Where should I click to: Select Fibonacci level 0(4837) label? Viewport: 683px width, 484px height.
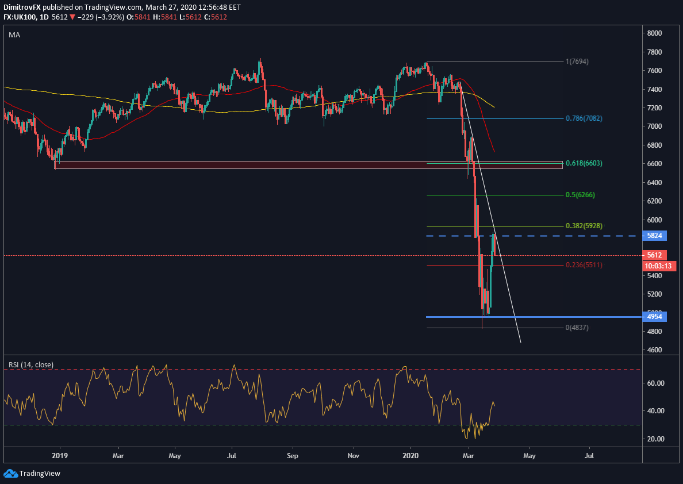point(577,328)
